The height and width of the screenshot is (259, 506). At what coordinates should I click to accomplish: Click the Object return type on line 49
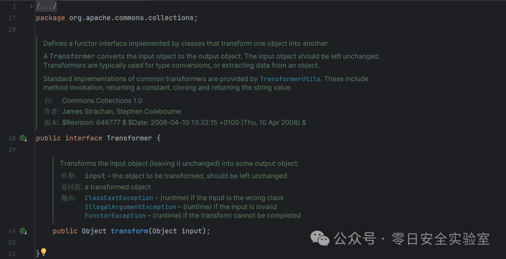tap(94, 231)
